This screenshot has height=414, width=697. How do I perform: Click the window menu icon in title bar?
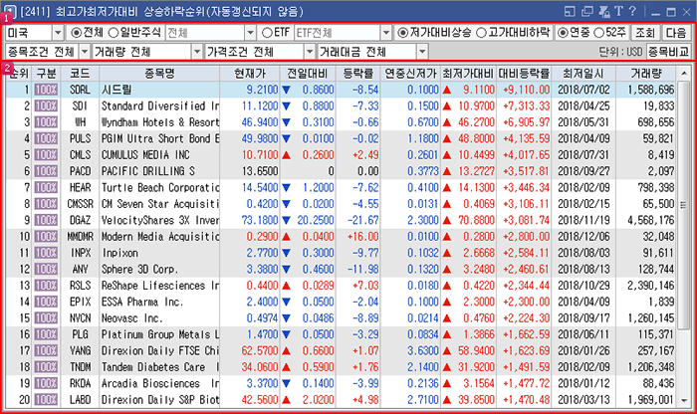(9, 12)
